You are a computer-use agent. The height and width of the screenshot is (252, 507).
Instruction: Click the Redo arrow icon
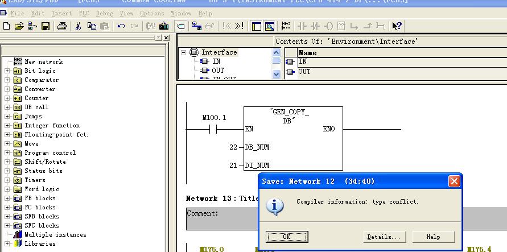pyautogui.click(x=134, y=26)
